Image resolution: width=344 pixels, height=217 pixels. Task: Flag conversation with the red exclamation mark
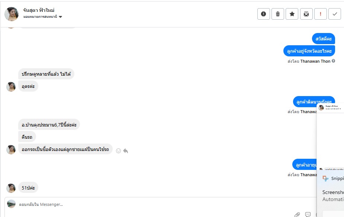[320, 14]
